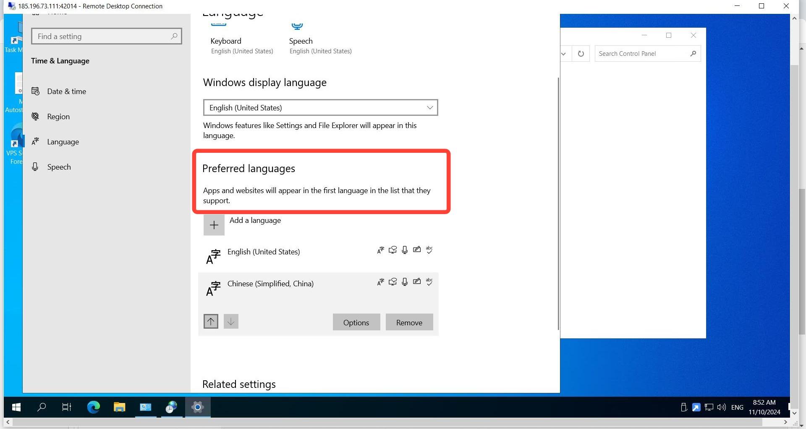Click the volume icon in system tray
This screenshot has width=806, height=429.
coord(722,407)
